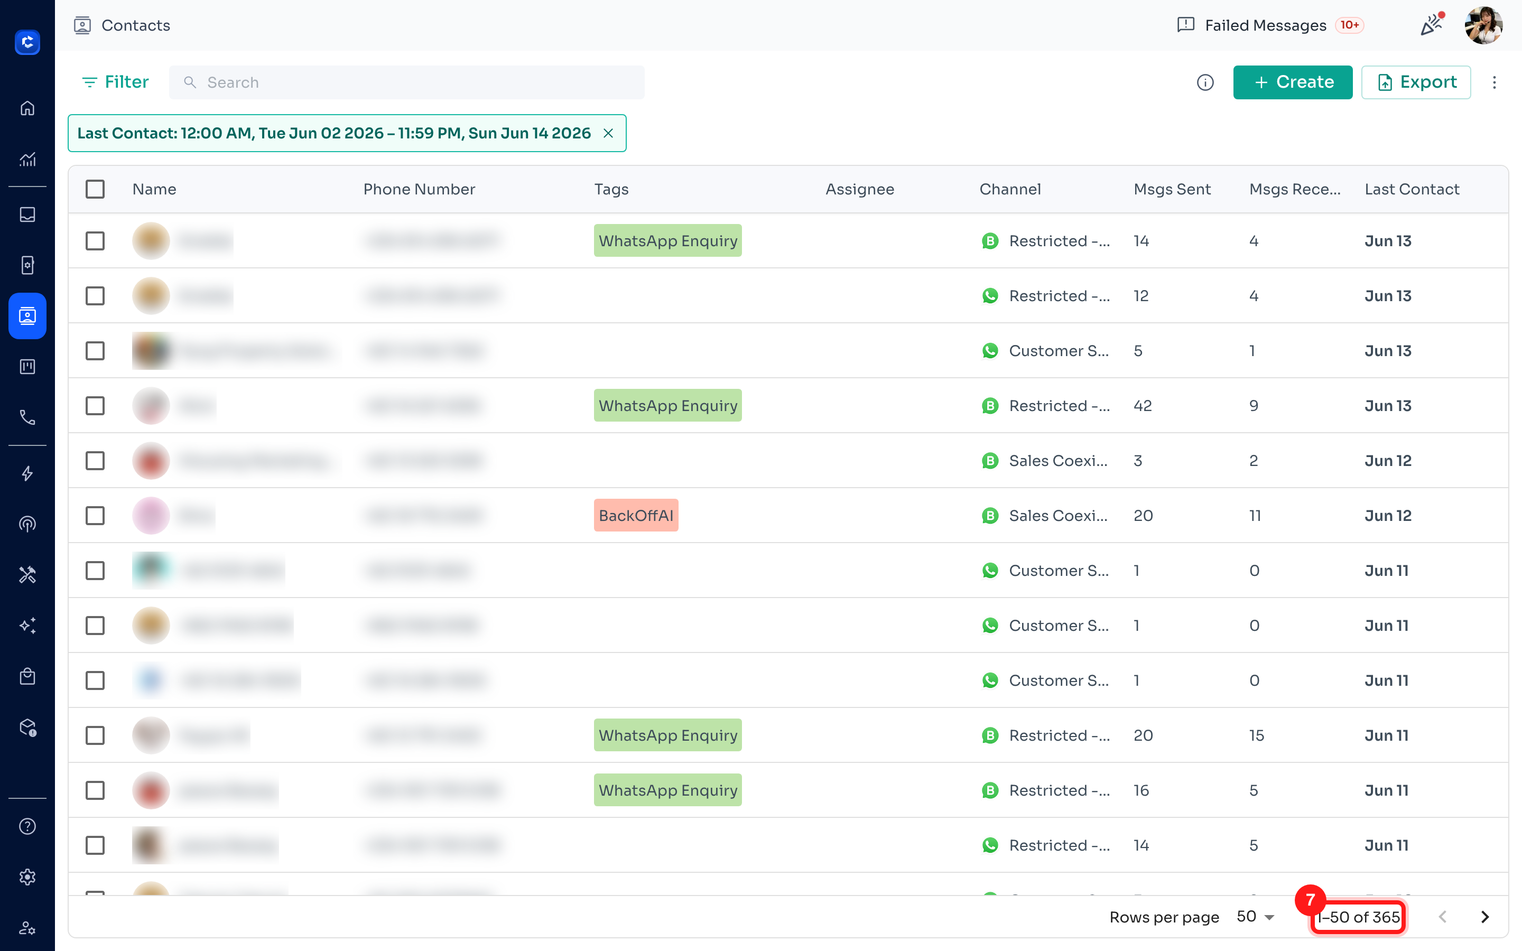
Task: Toggle the select-all checkbox in header
Action: pos(95,189)
